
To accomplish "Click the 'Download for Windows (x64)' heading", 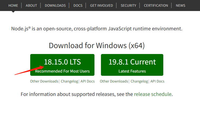I will (97, 45).
